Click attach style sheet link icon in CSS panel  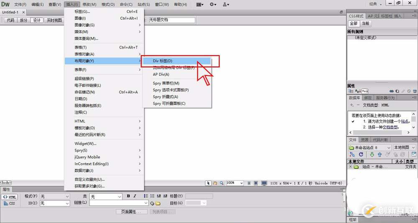pyautogui.click(x=392, y=91)
